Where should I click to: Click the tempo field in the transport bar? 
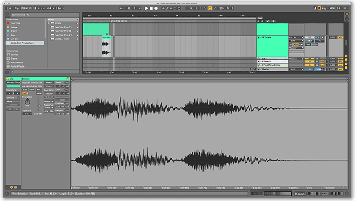25,8
